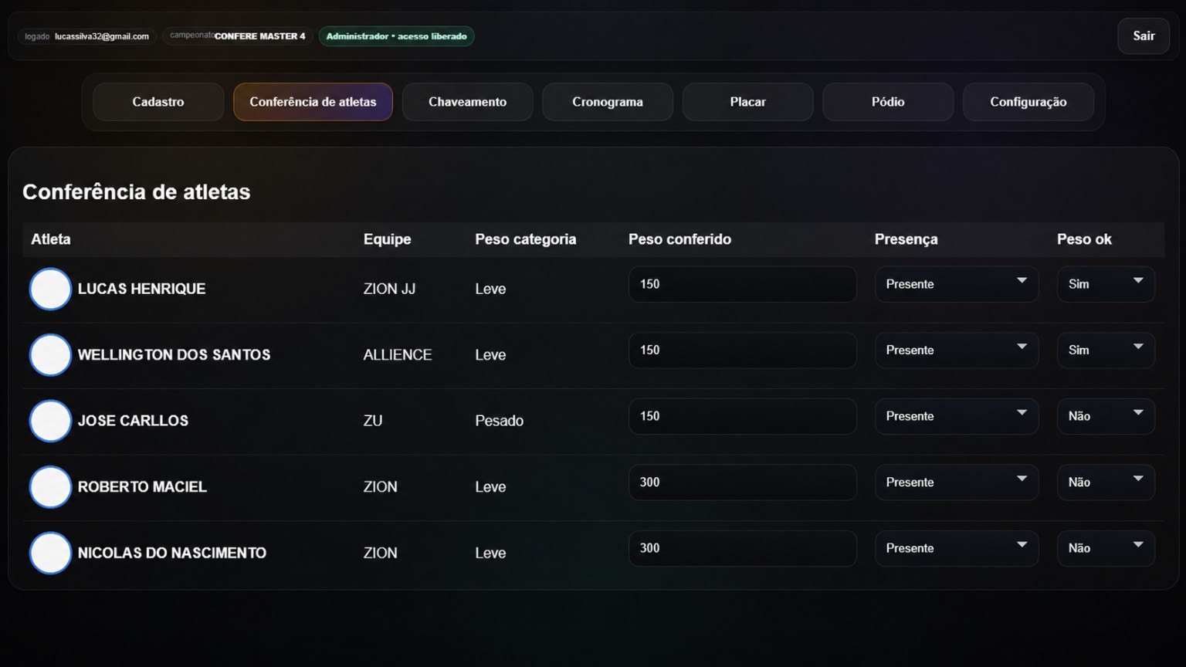
Task: Go to the Cronograma tab
Action: pyautogui.click(x=608, y=102)
